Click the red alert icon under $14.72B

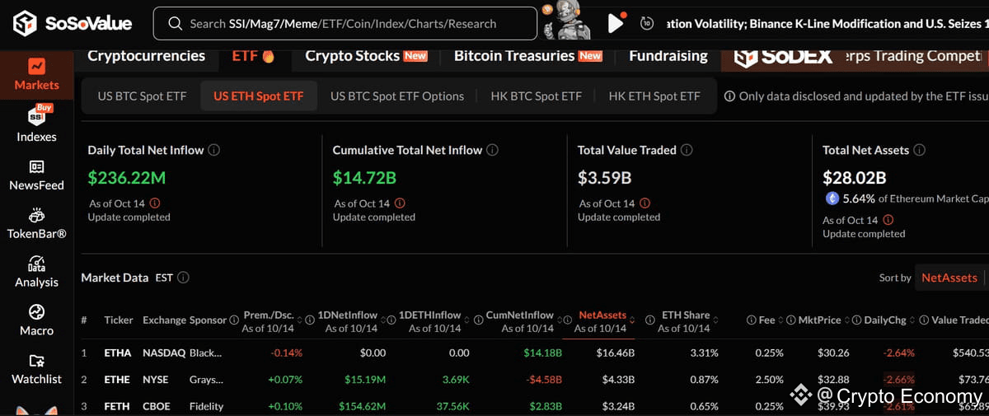click(400, 203)
